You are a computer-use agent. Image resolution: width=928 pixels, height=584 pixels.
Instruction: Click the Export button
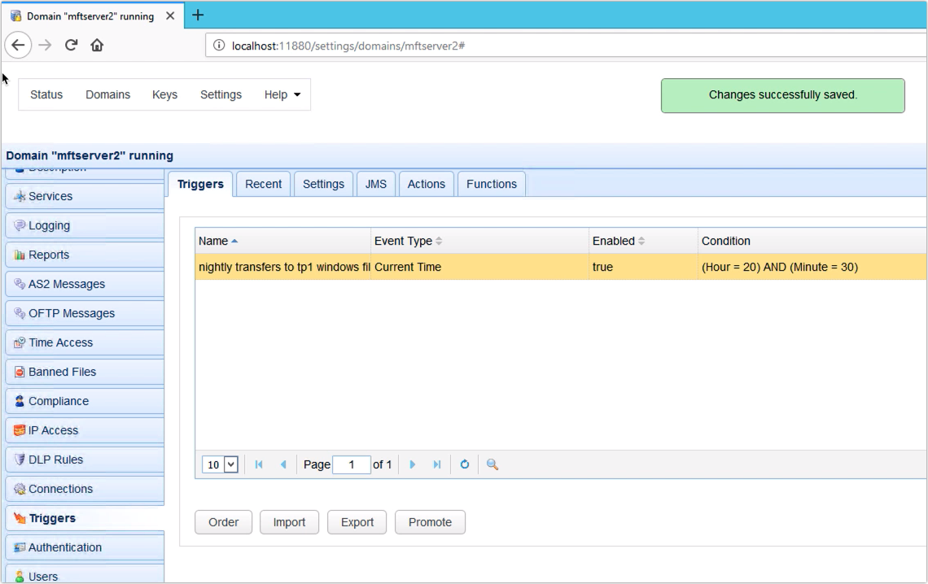coord(357,522)
